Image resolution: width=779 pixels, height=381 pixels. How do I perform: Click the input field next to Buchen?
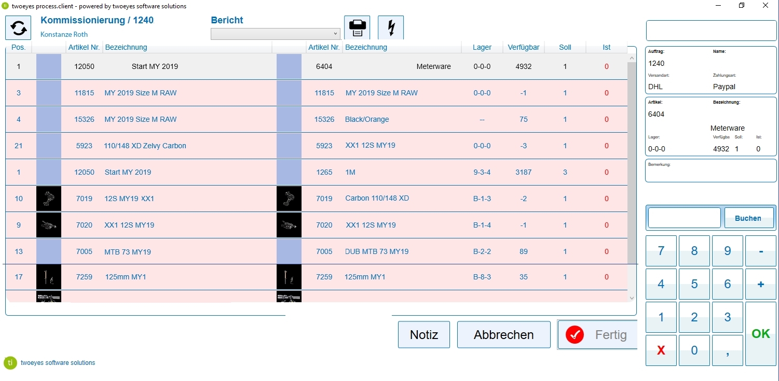[x=684, y=217]
